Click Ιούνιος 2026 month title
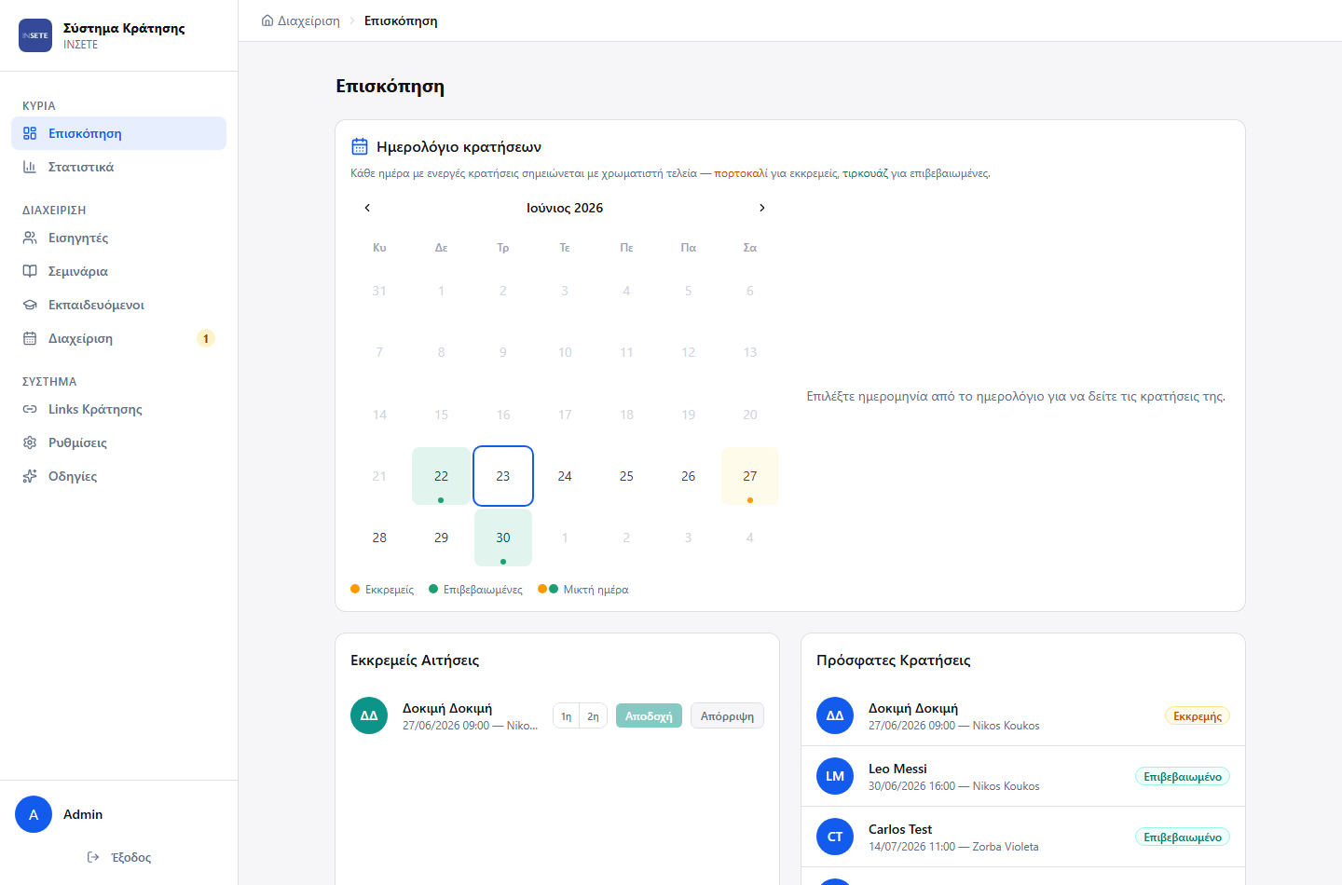 pos(565,208)
